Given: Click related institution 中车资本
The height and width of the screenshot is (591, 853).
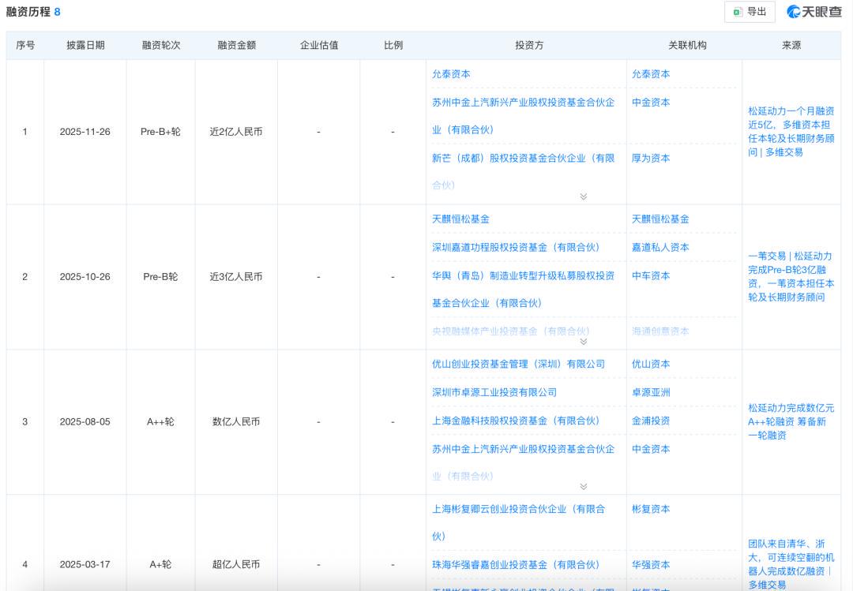Looking at the screenshot, I should (x=651, y=276).
